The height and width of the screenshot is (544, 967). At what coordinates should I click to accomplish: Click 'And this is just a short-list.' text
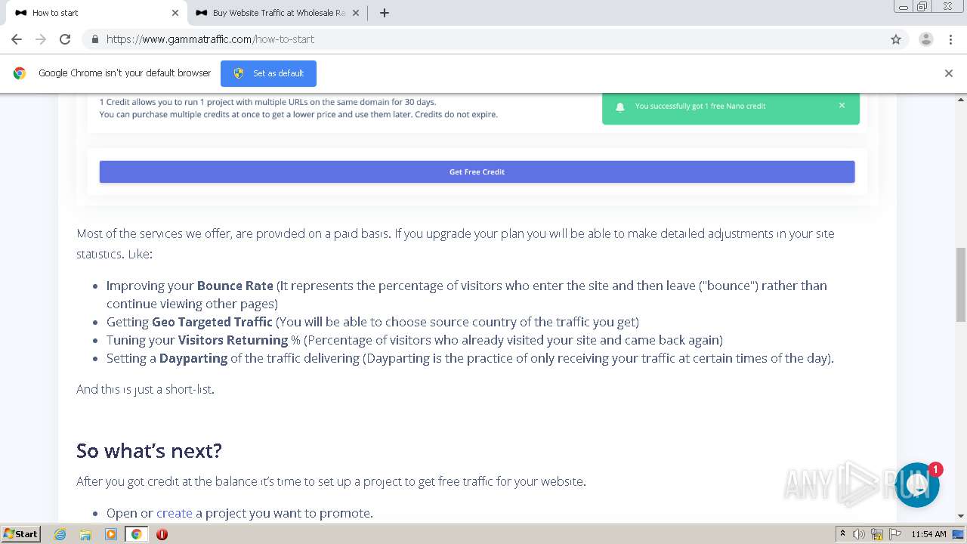[145, 390]
